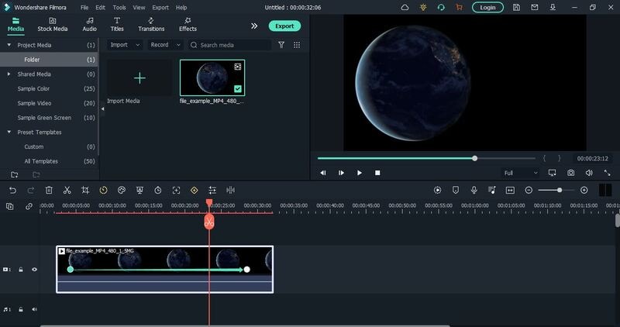
Task: Enter fullscreen preview with expand icon
Action: tap(607, 173)
